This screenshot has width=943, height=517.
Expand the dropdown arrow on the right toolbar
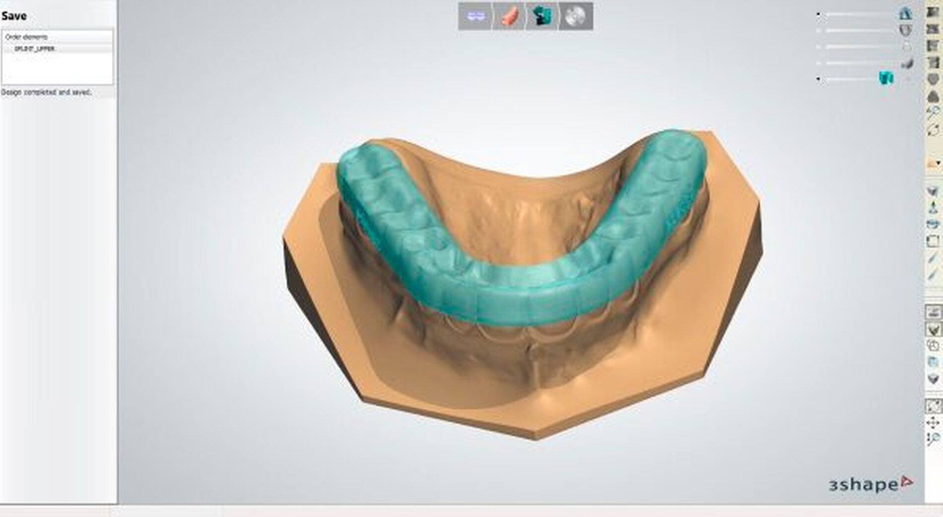coord(938,163)
